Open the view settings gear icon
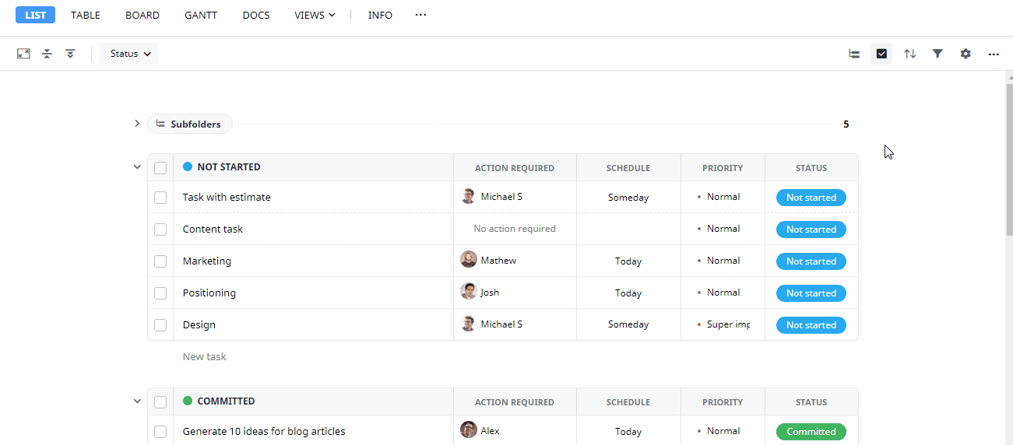 (x=966, y=54)
